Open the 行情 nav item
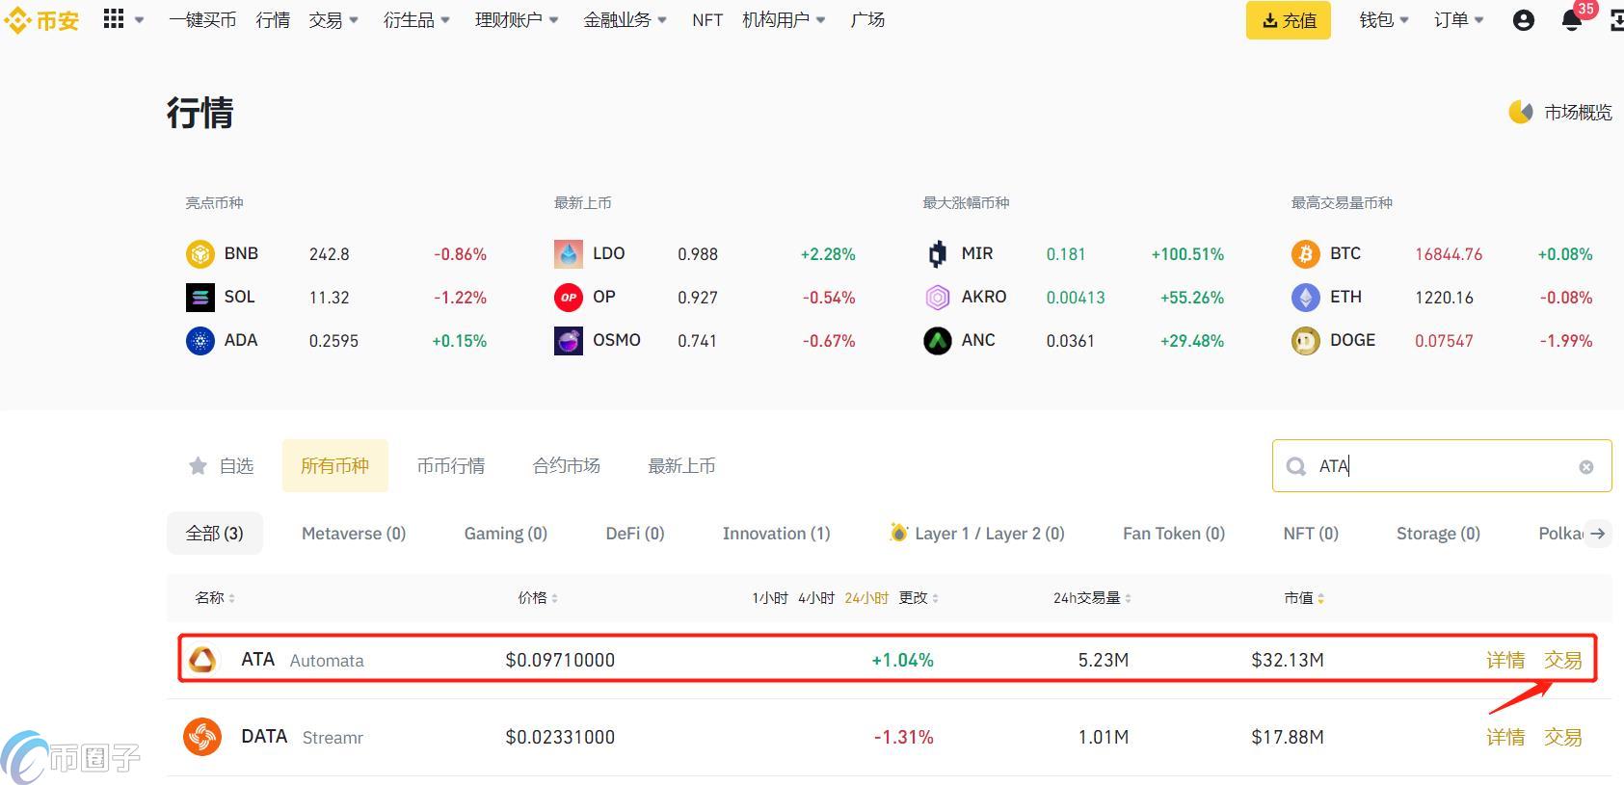Screen dimensions: 1624x785 273,20
